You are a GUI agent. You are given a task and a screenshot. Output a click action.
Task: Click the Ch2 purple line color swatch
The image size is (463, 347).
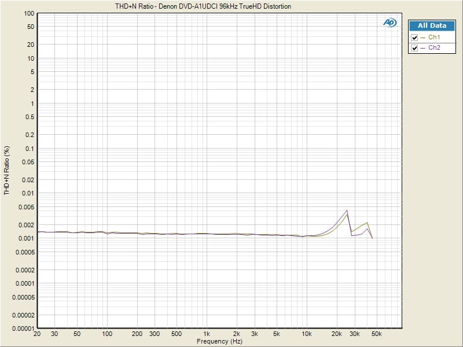point(422,48)
